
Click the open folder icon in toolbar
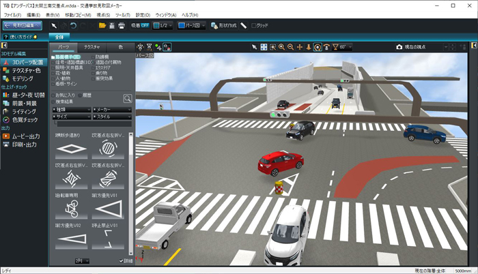point(102,25)
